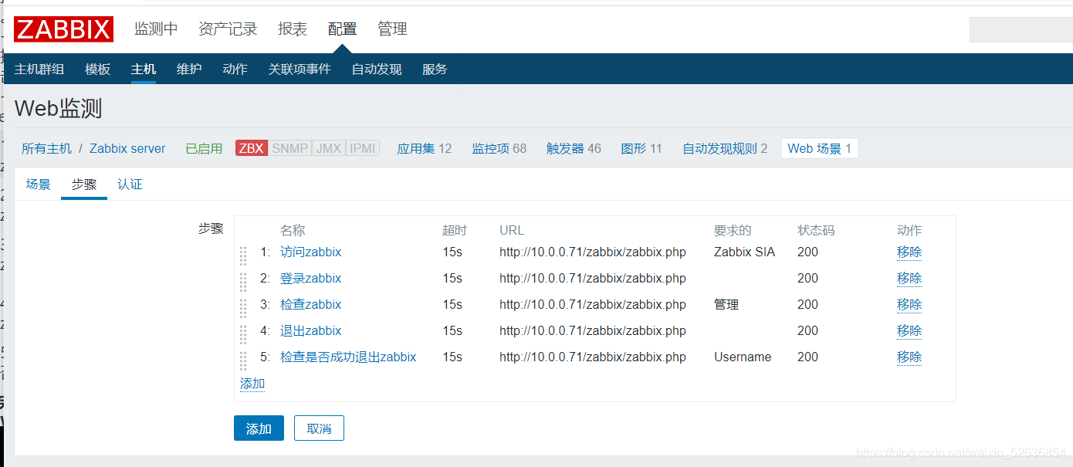Open step 退出zabbix
1073x467 pixels.
(310, 330)
